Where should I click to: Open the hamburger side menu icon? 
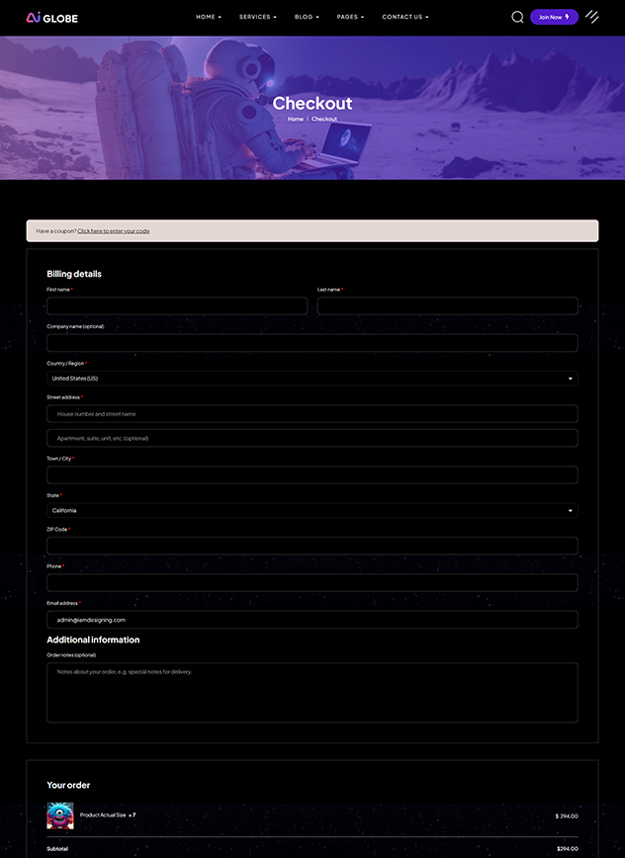592,17
